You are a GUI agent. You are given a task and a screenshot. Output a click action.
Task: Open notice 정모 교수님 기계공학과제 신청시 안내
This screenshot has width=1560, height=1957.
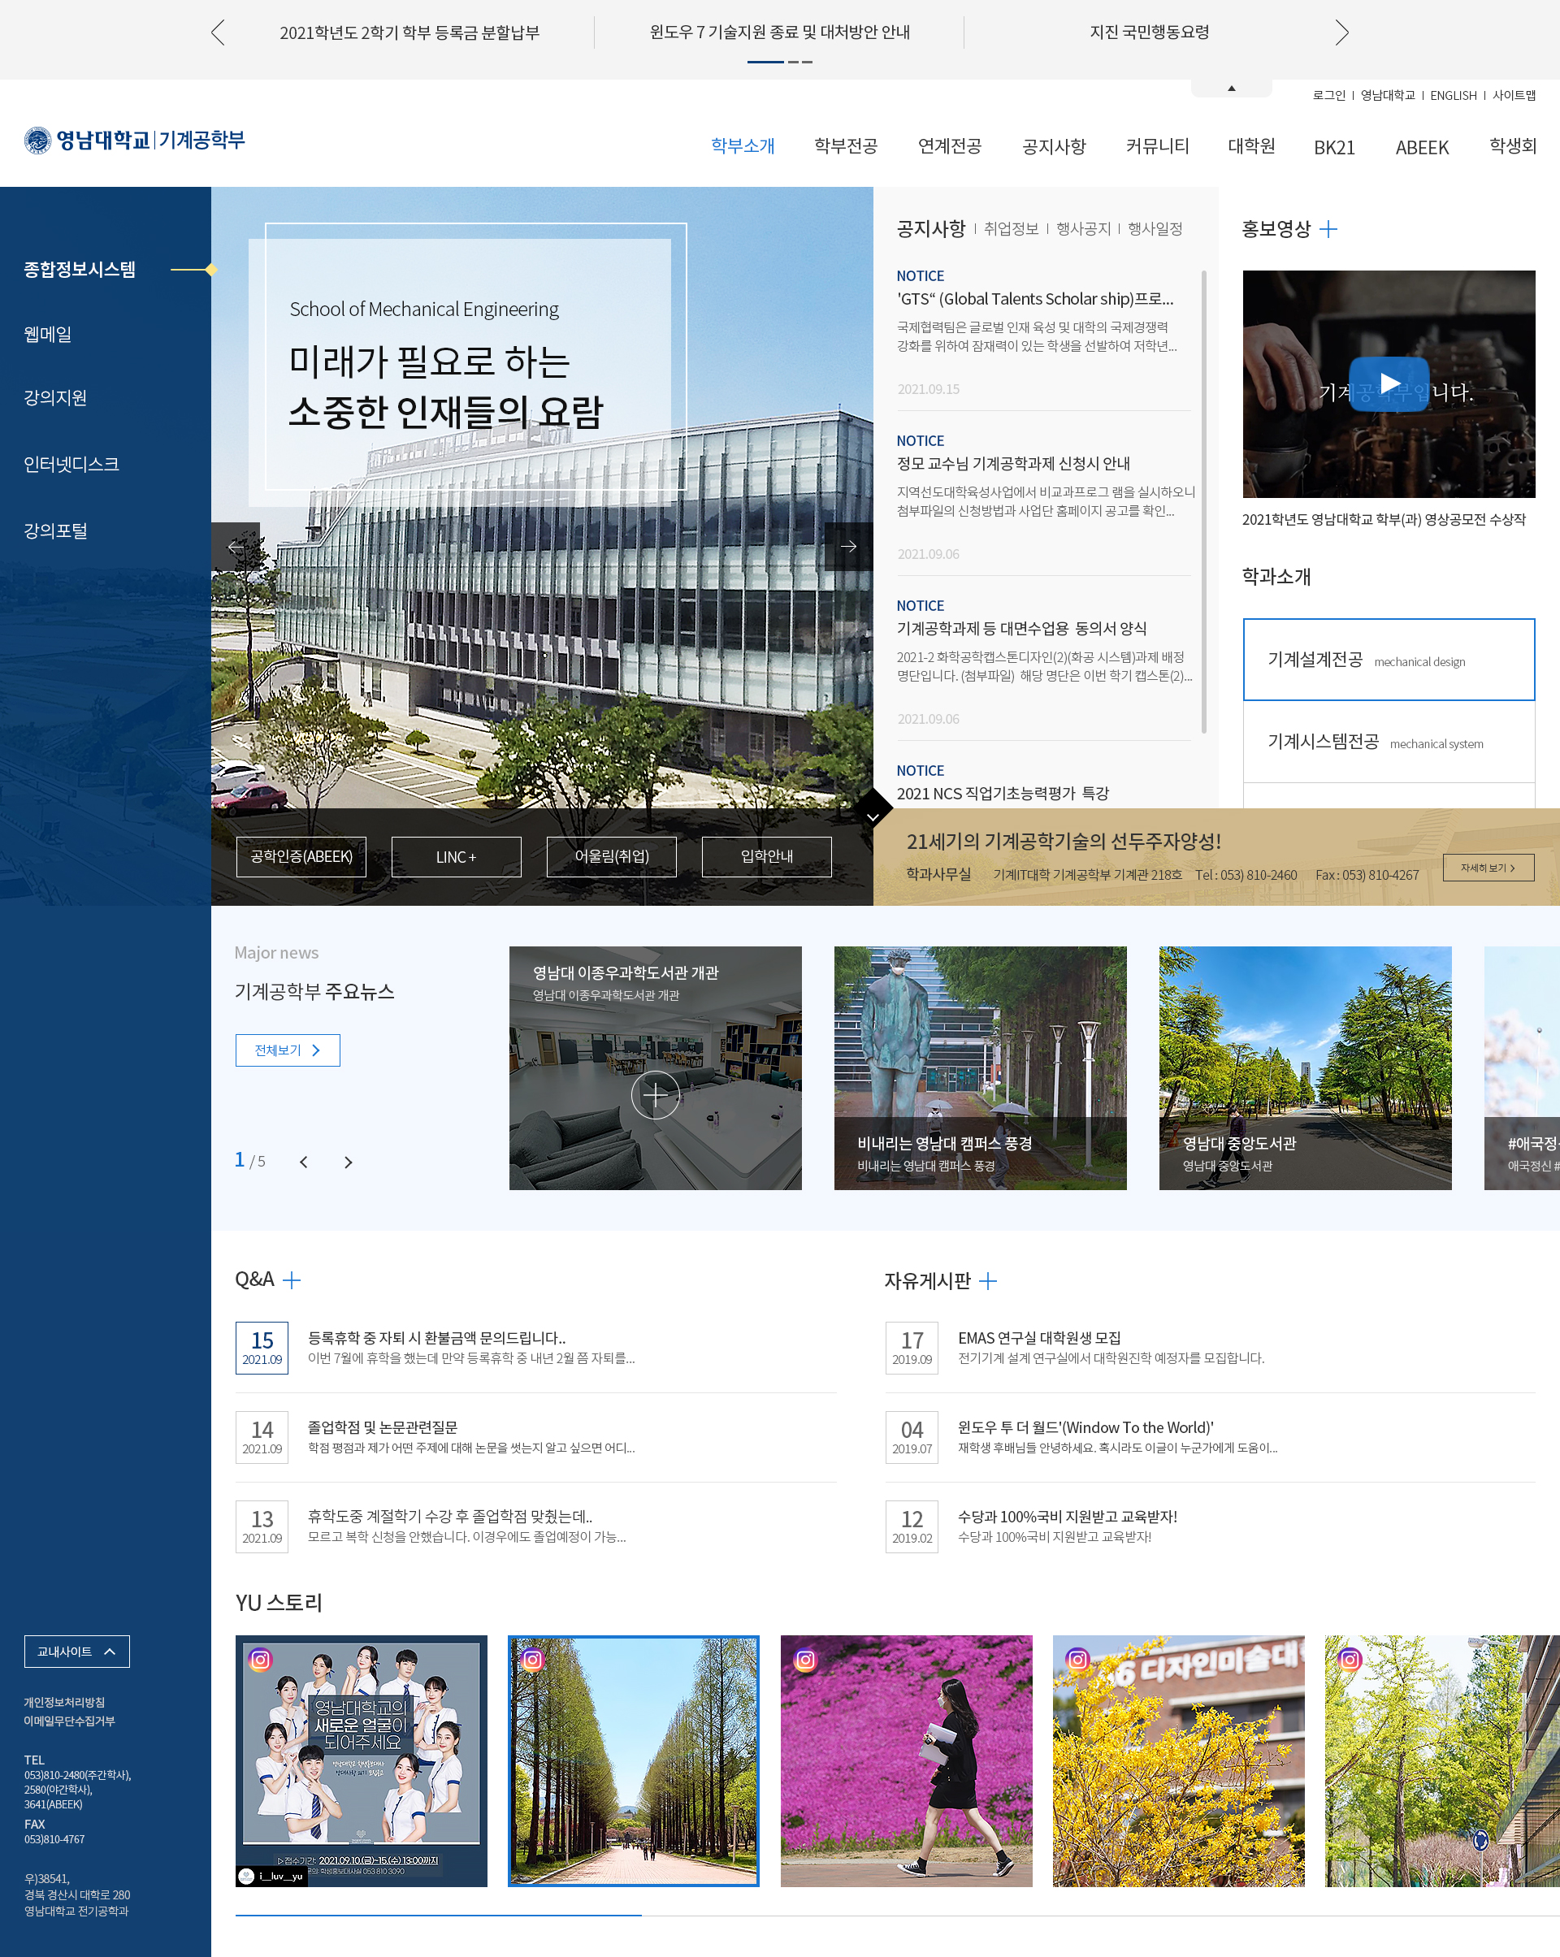[1013, 464]
